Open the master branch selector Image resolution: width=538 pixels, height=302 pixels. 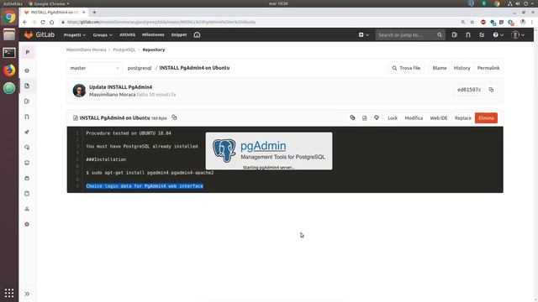(94, 68)
